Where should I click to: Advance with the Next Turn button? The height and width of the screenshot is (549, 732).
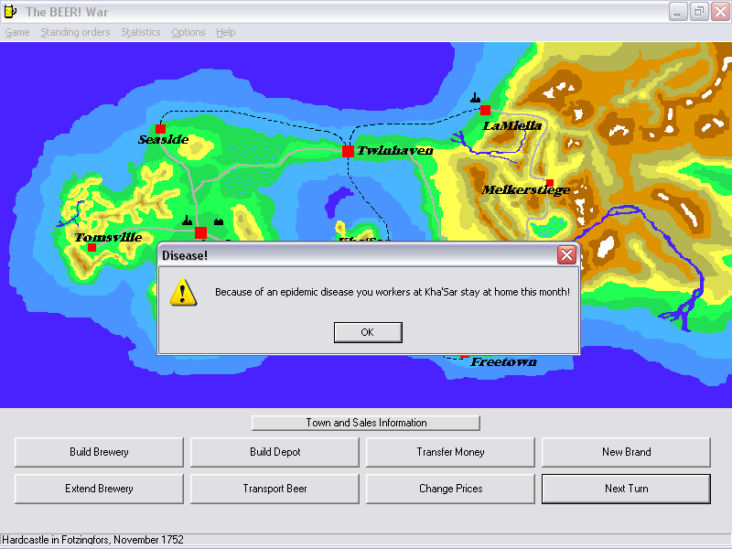(626, 489)
